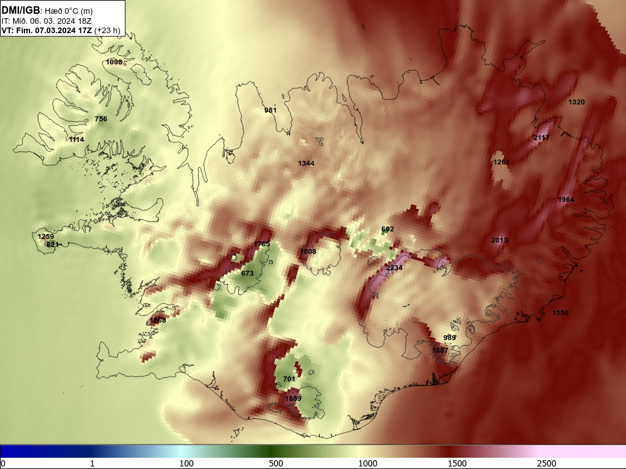Screen dimensions: 626x469
Task: Click the 1687 height label
Action: tap(440, 350)
